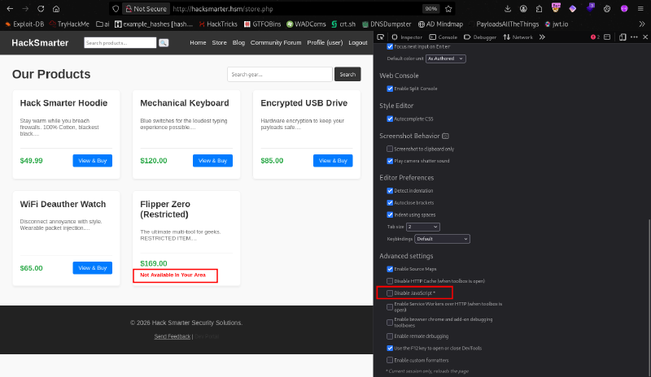The image size is (651, 377).
Task: Toggle Enable remote debugging checkbox
Action: point(390,336)
